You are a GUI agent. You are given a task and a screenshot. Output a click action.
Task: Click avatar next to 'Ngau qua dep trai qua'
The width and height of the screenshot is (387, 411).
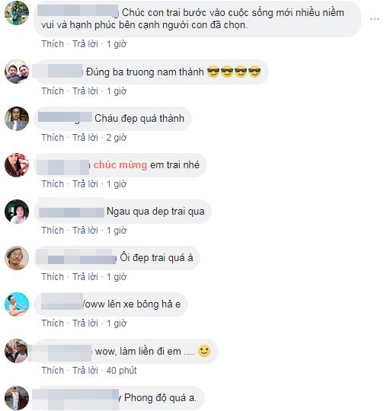tap(17, 212)
